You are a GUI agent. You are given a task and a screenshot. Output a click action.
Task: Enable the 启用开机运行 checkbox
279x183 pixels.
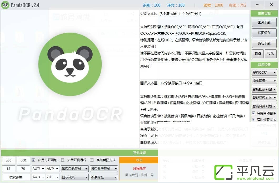[x=62, y=160]
